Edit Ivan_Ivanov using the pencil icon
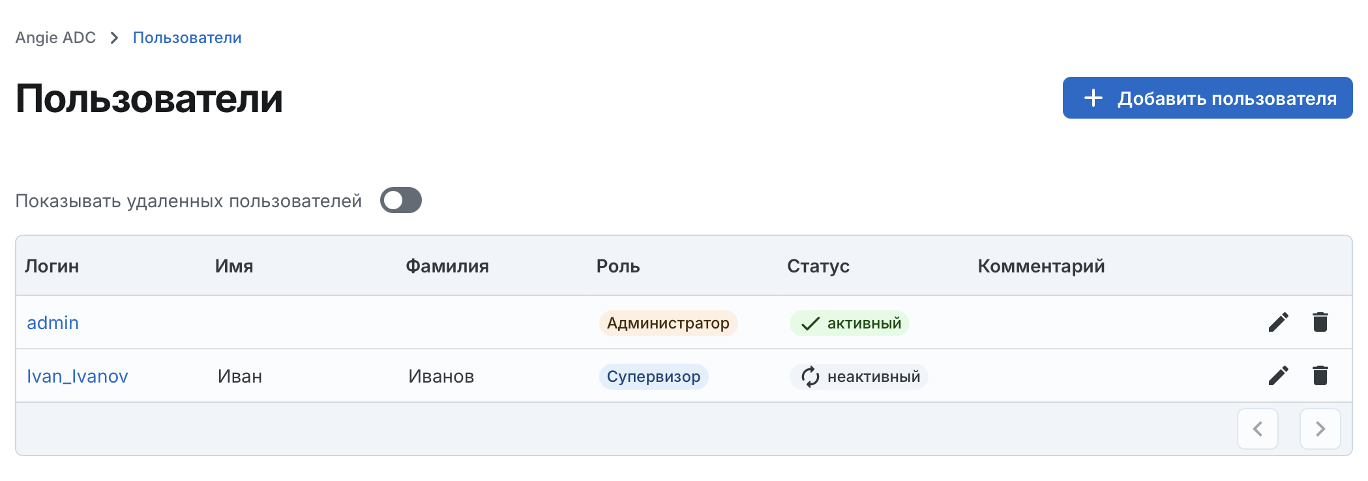The width and height of the screenshot is (1368, 481). 1277,375
